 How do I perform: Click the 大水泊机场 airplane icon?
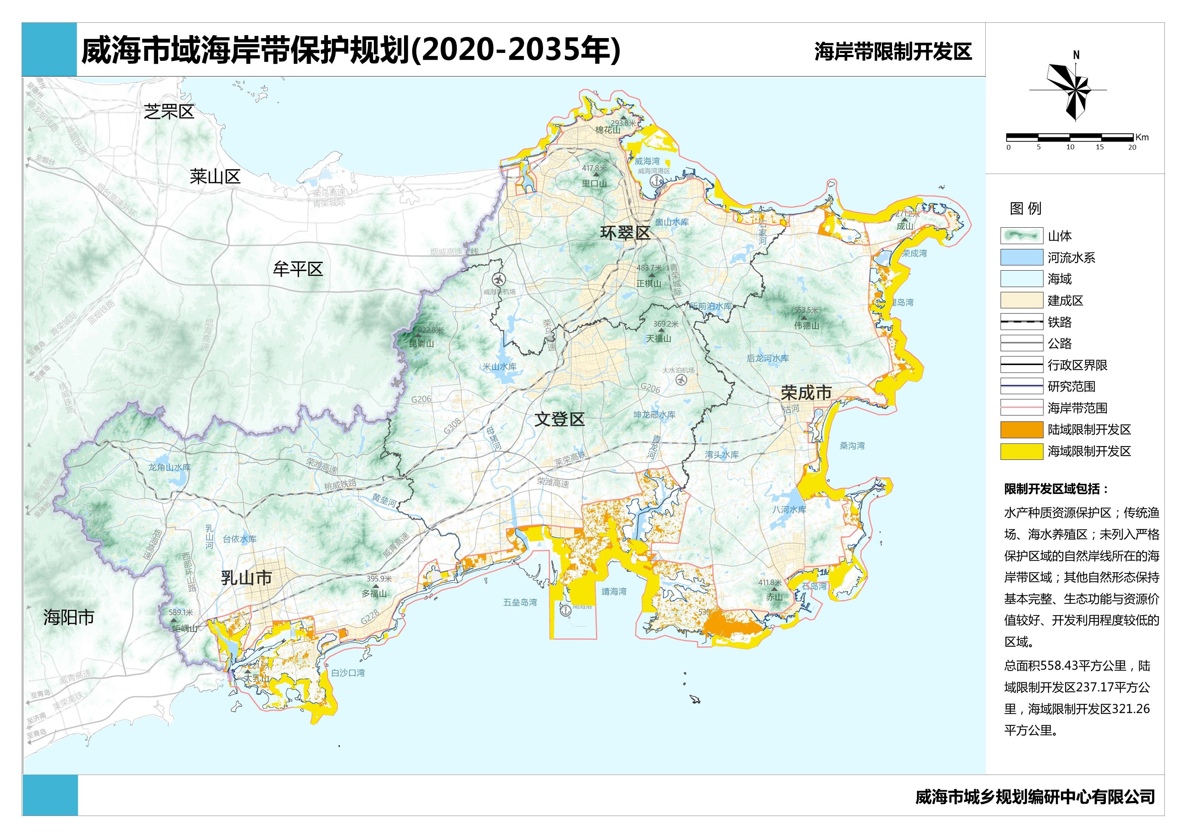(x=681, y=380)
